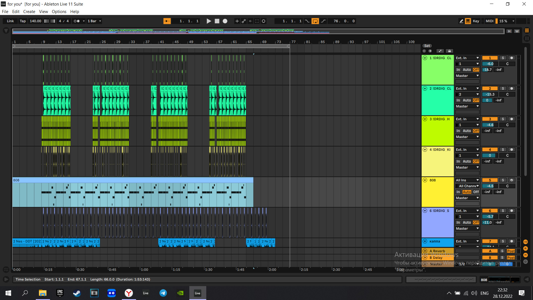Click the Set locator button
This screenshot has width=533, height=300.
[427, 46]
